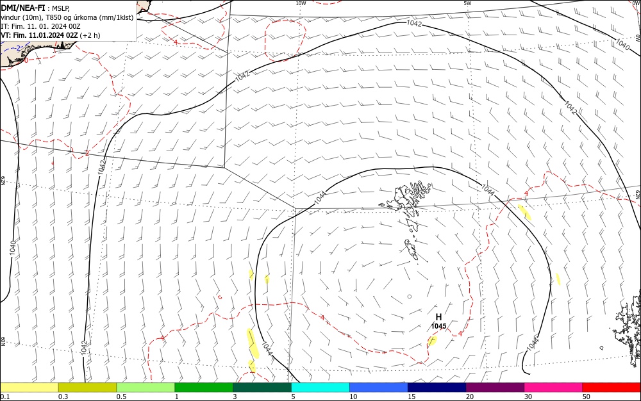Click the '5W' longitude label
641x401 pixels.
click(x=467, y=3)
